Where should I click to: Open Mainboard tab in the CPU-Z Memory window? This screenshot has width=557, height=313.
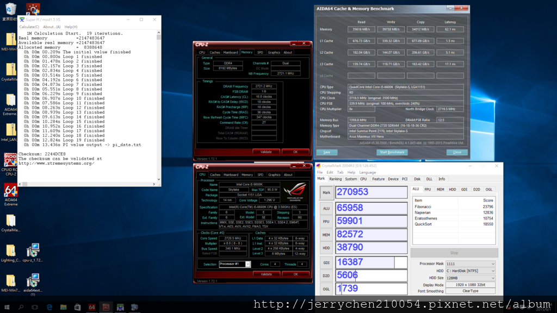click(231, 53)
